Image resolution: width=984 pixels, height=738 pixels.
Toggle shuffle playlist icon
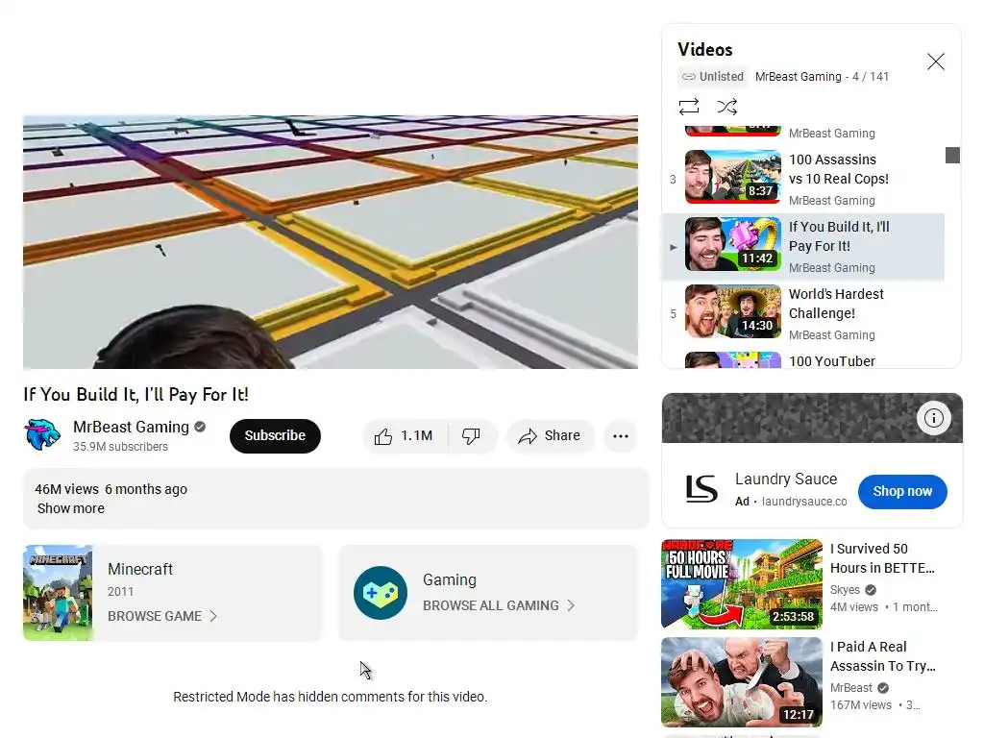point(727,107)
